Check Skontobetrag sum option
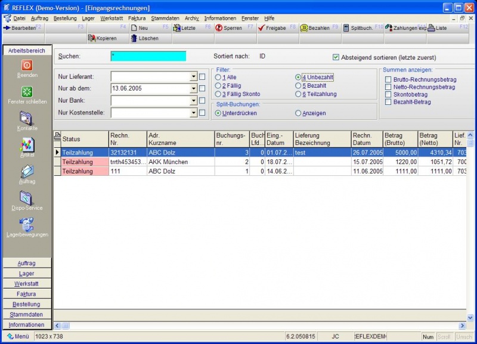The width and height of the screenshot is (477, 344). 388,94
